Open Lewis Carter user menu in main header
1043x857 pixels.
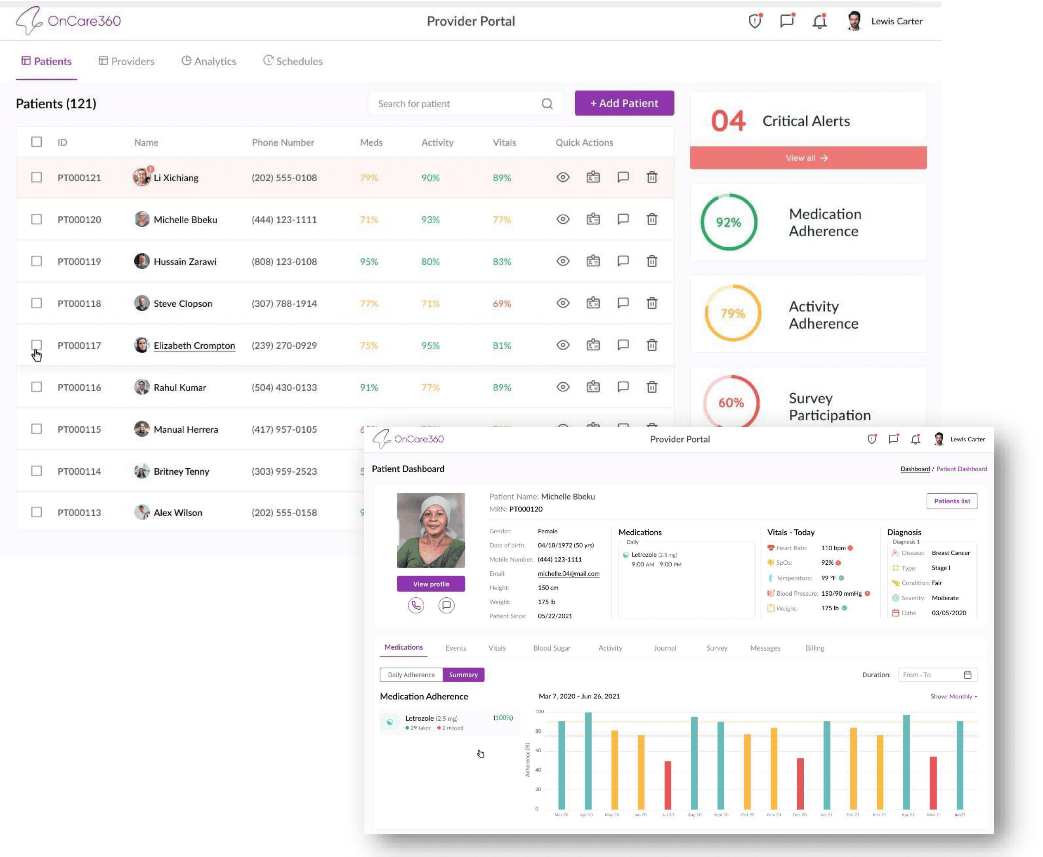[x=885, y=21]
